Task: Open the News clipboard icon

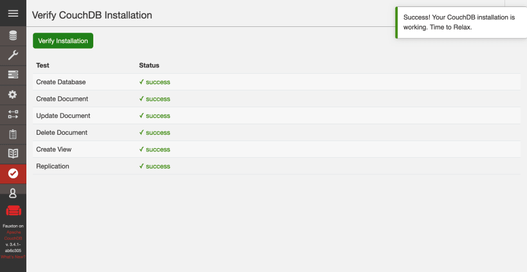Action: [13, 134]
